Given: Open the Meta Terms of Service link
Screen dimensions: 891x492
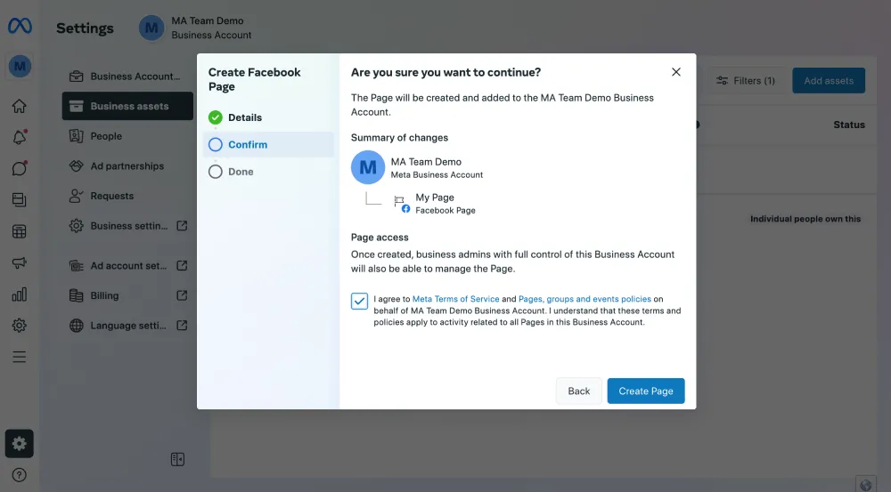Looking at the screenshot, I should tap(455, 299).
